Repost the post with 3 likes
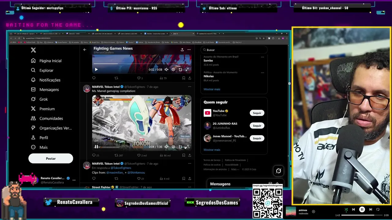This screenshot has height=220, width=392. pos(116,78)
